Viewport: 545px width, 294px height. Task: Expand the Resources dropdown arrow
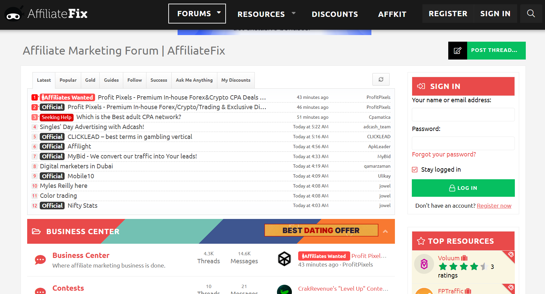pos(294,14)
